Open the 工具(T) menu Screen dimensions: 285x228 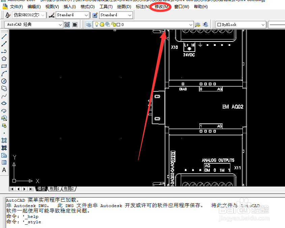click(x=106, y=7)
